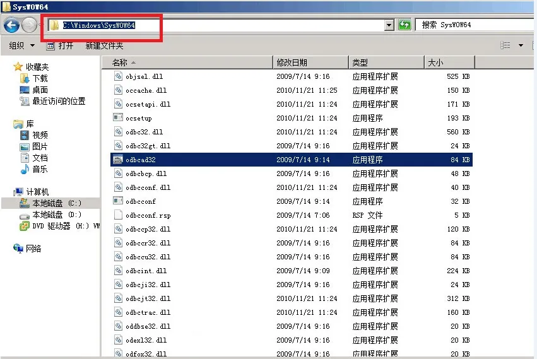537x359 pixels.
Task: Click the file icon of odbcconf.dll
Action: tap(118, 187)
